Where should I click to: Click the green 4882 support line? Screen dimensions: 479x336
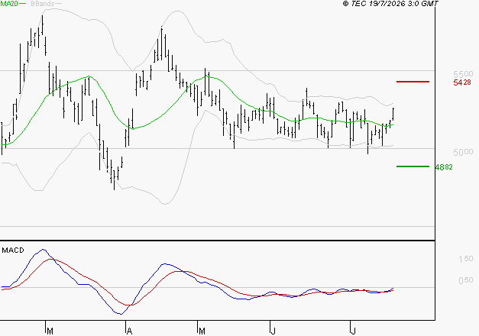click(x=413, y=166)
